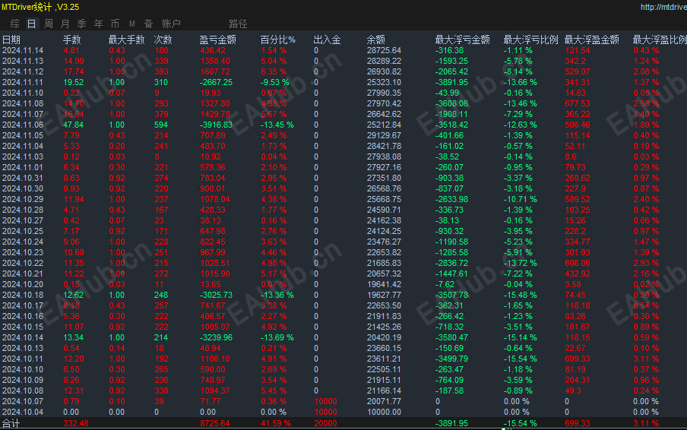
Task: Click the 2024.10.04 date cell
Action: pos(23,412)
